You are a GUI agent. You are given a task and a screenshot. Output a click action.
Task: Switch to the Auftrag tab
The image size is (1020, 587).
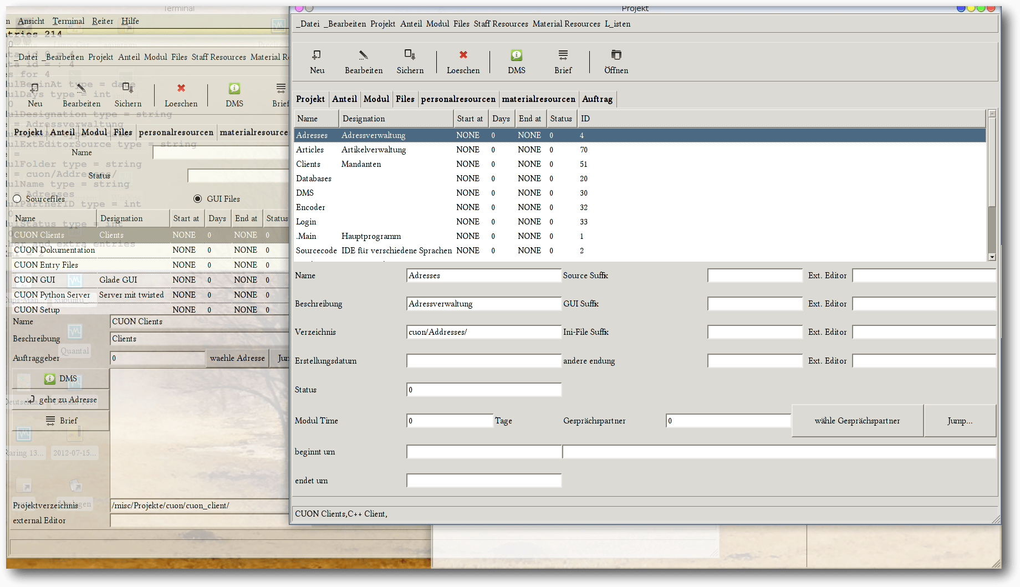(597, 99)
